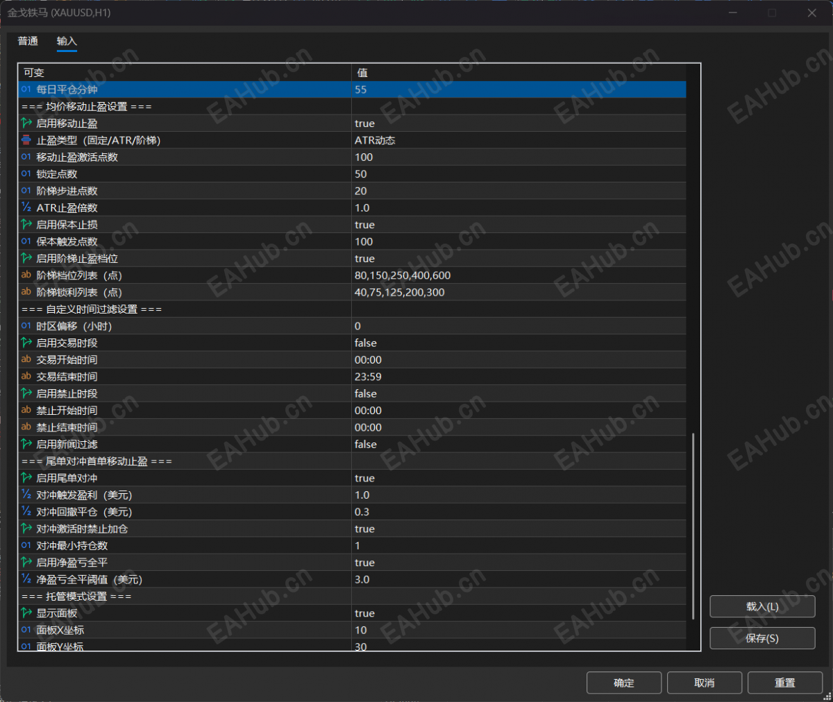
Task: Click the fraction icon beside 对冲回撤平仓
Action: (26, 512)
